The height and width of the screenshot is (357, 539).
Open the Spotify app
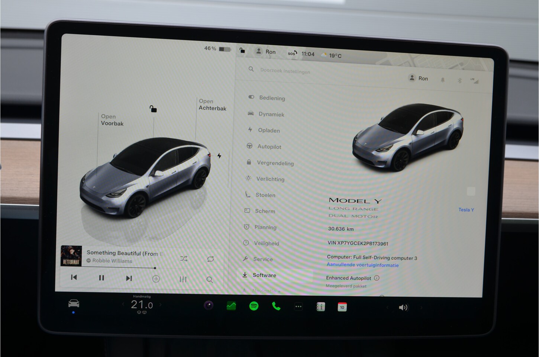click(x=254, y=306)
